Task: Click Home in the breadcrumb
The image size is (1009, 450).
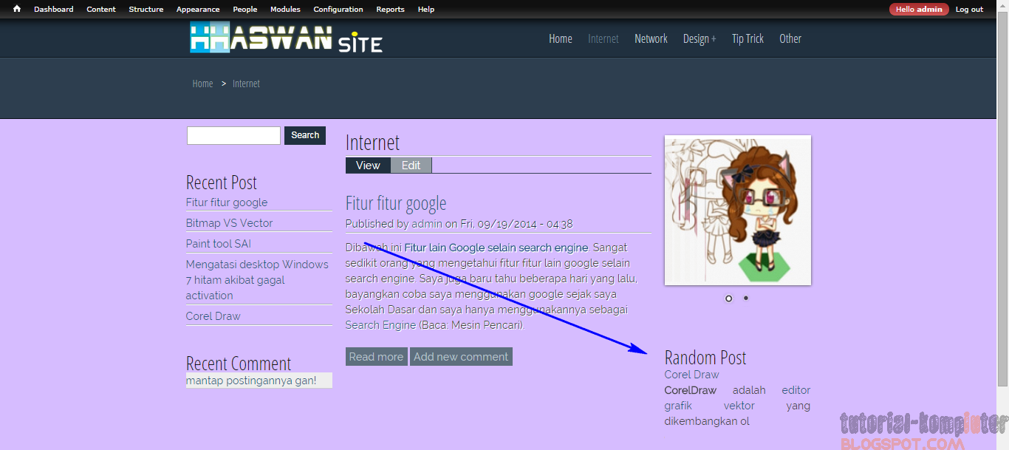Action: (202, 83)
